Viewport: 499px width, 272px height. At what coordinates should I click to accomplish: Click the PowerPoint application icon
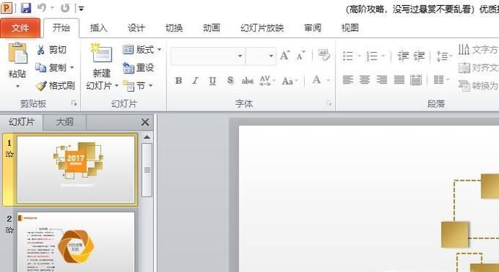(x=7, y=7)
